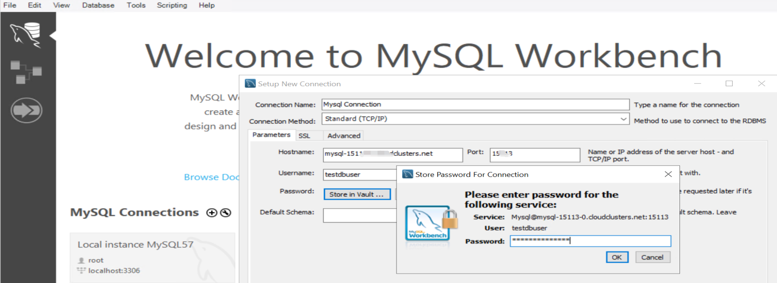Open the Scripting menu

(x=172, y=5)
